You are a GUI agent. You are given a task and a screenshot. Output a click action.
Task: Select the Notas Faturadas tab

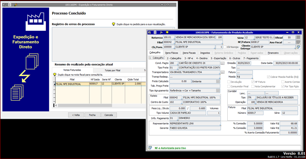point(72,70)
